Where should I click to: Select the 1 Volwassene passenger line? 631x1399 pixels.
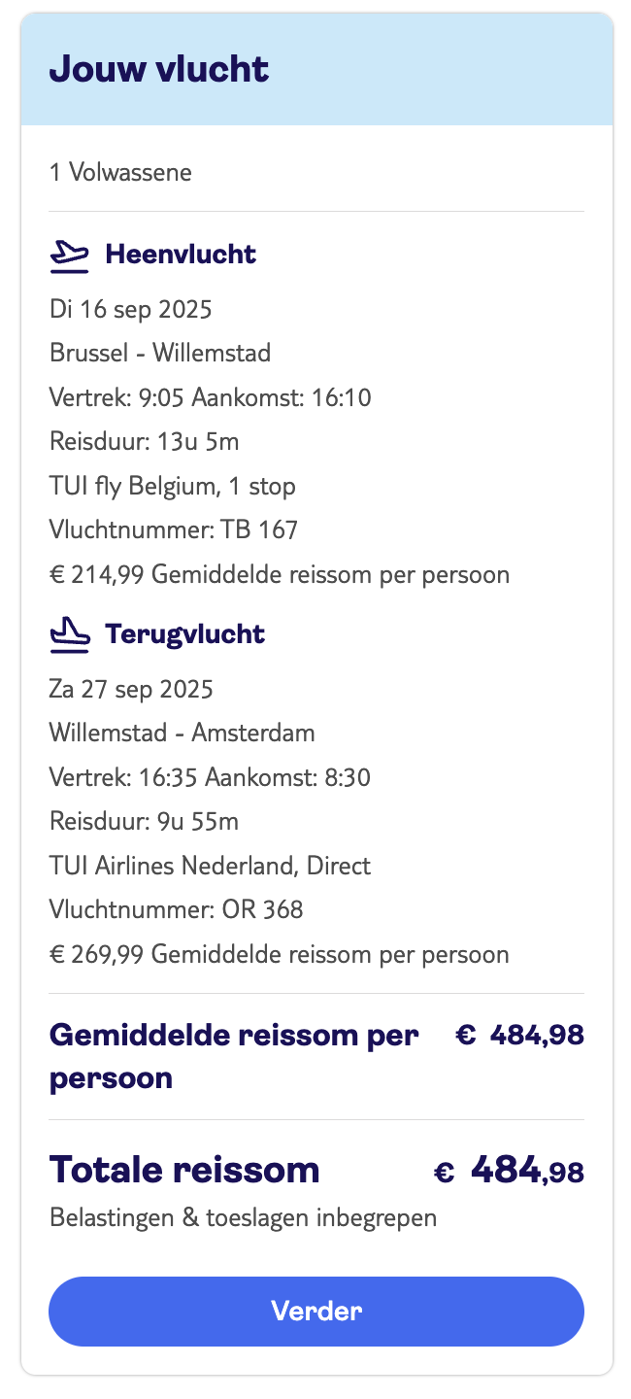[x=120, y=172]
